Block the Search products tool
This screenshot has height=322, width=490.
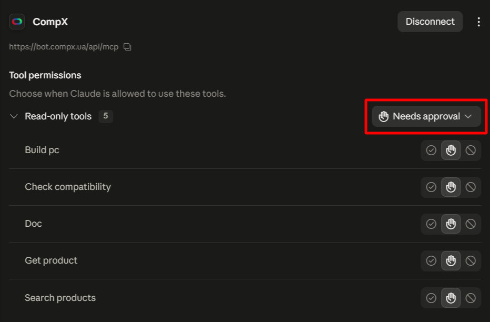pyautogui.click(x=471, y=298)
